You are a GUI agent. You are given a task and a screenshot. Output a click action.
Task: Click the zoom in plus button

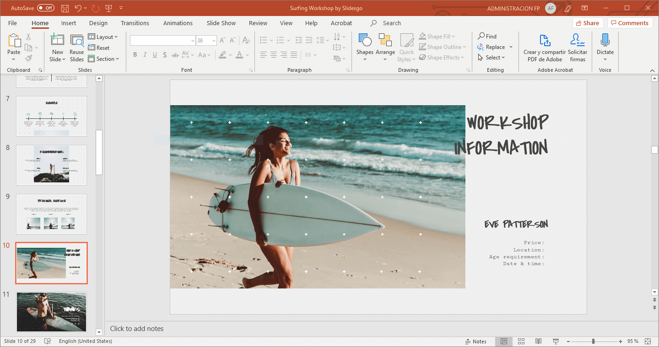pos(621,342)
